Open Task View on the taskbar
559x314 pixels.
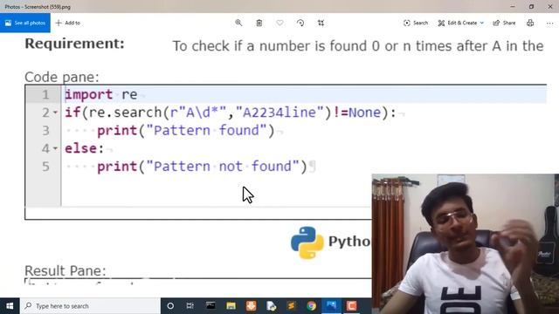(x=190, y=306)
